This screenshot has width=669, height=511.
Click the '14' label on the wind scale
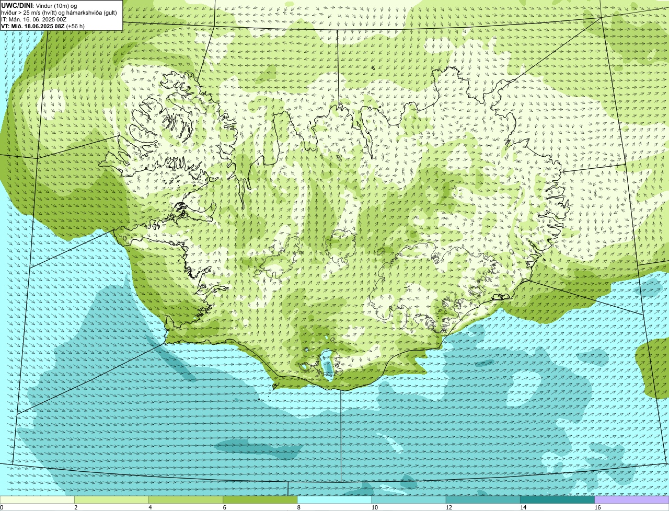coord(523,507)
